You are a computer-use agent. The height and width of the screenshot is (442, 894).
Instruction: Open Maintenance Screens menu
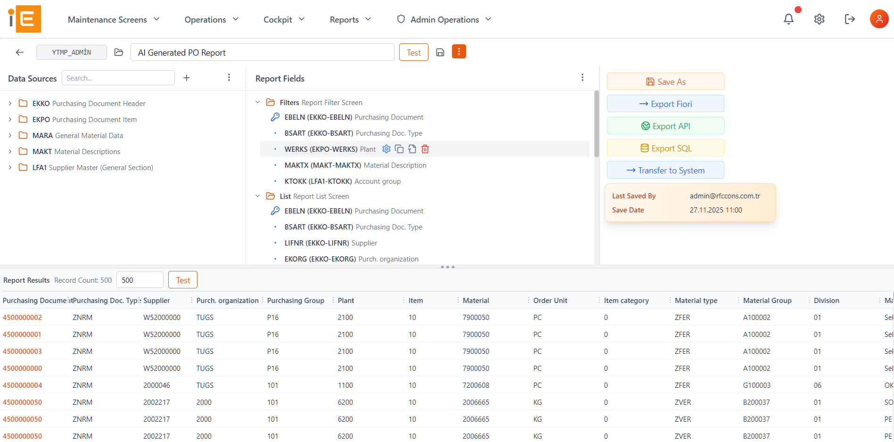pyautogui.click(x=114, y=19)
